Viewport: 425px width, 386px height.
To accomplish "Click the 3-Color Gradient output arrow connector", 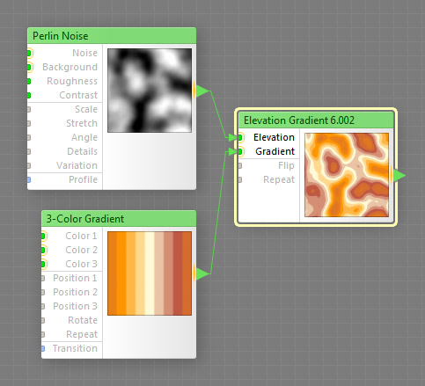I will tap(202, 273).
